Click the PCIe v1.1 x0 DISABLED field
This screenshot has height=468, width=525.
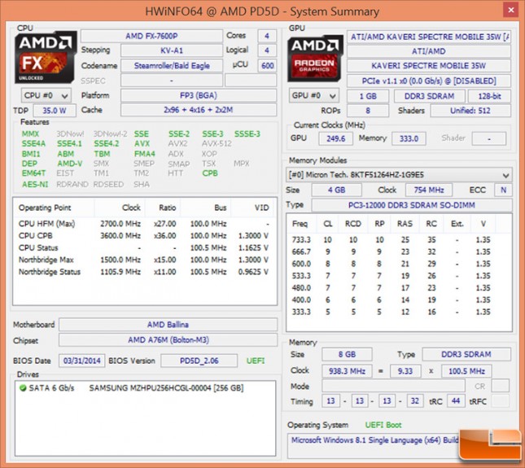[x=429, y=81]
